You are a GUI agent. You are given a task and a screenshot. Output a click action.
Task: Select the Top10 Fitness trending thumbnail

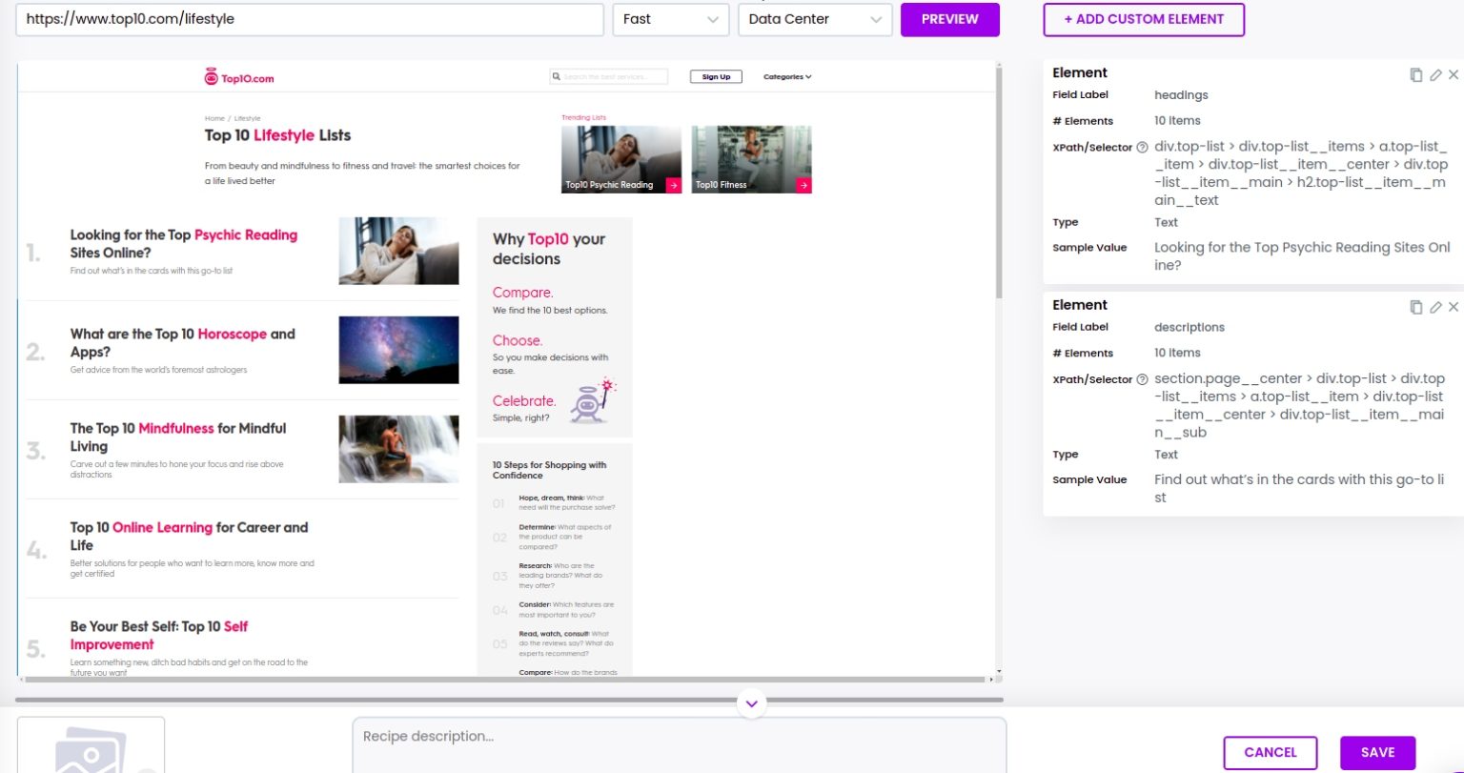click(x=751, y=159)
